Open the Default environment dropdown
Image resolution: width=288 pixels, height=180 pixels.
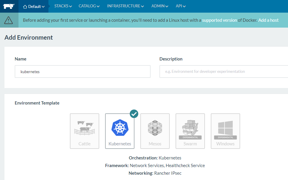[34, 6]
